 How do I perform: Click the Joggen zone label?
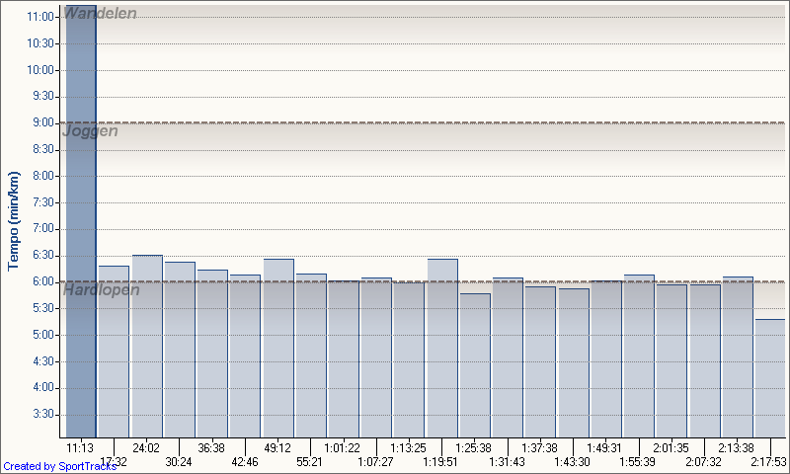90,131
